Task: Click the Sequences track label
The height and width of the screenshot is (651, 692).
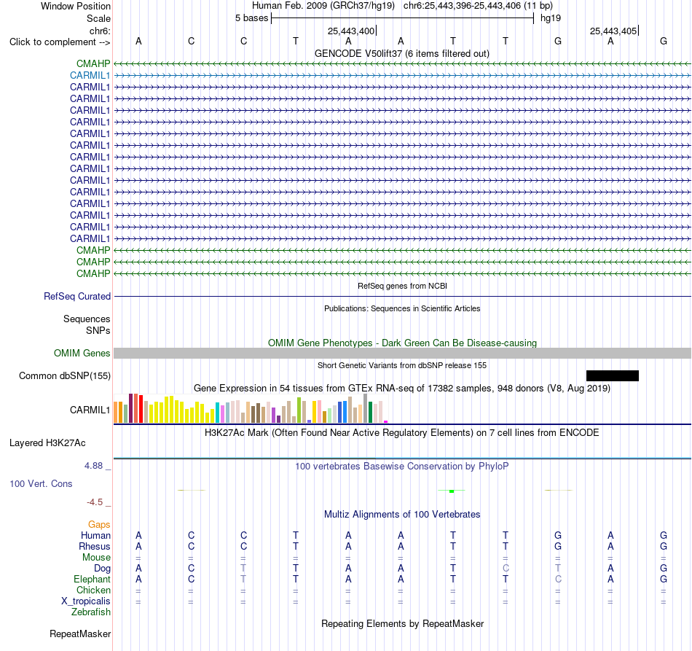Action: 87,319
